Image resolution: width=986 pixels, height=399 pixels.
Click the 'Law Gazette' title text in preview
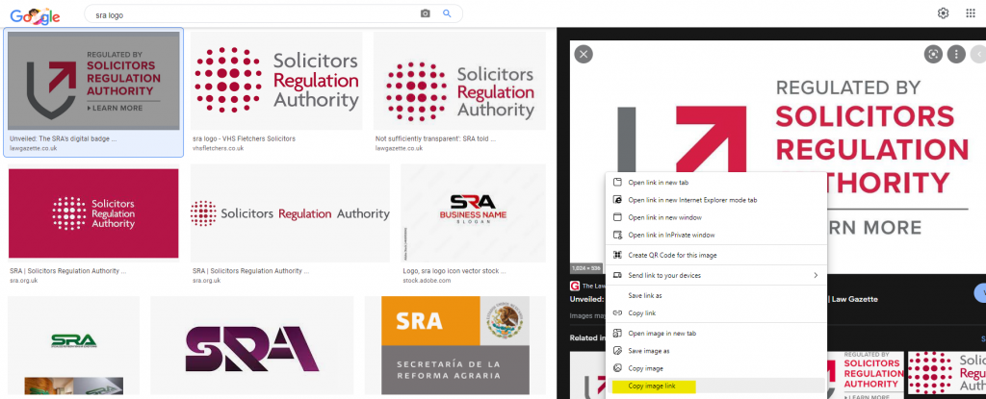click(855, 299)
